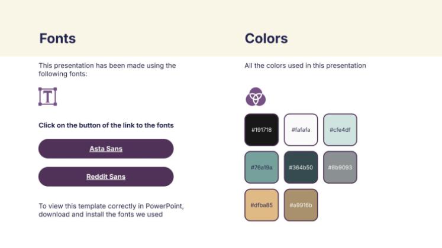Click the bold 'Click on the button' instruction
This screenshot has height=248, width=442.
tap(106, 125)
